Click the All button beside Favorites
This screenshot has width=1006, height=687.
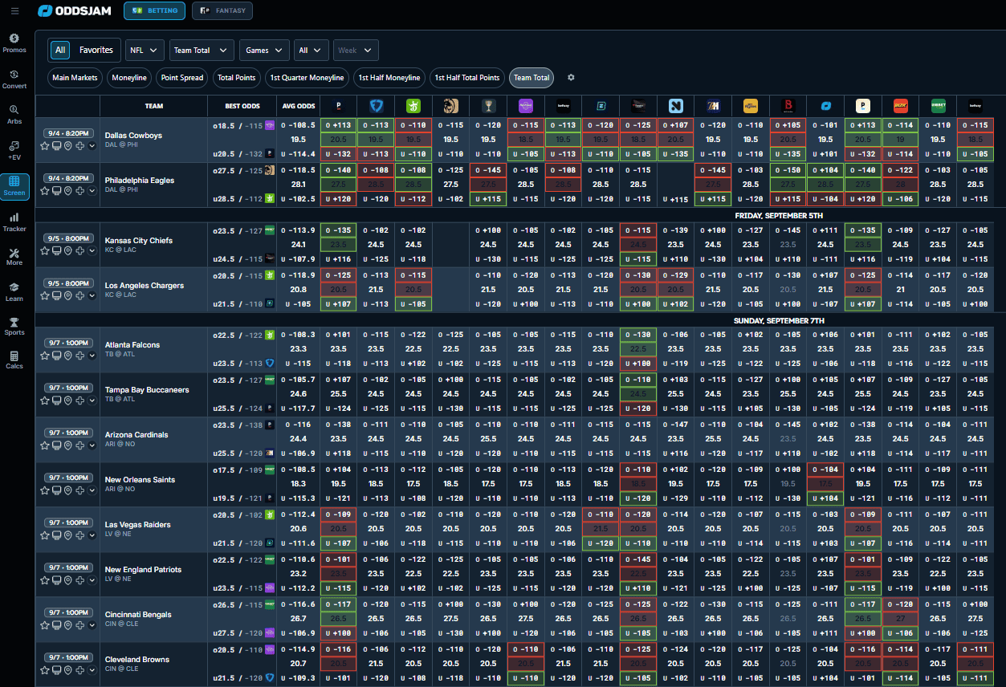tap(60, 50)
